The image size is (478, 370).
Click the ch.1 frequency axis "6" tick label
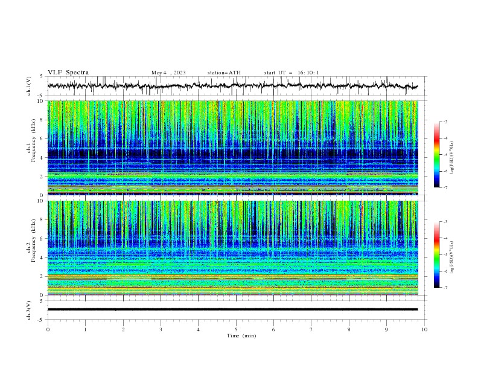click(x=43, y=138)
